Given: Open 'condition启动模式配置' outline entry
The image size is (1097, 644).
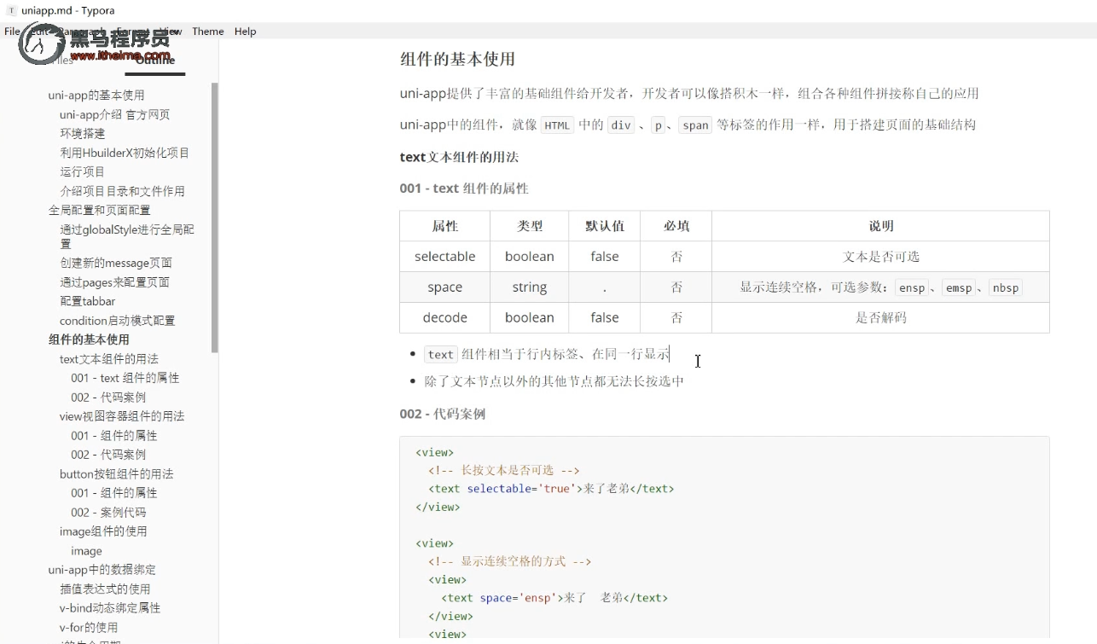Looking at the screenshot, I should [118, 321].
